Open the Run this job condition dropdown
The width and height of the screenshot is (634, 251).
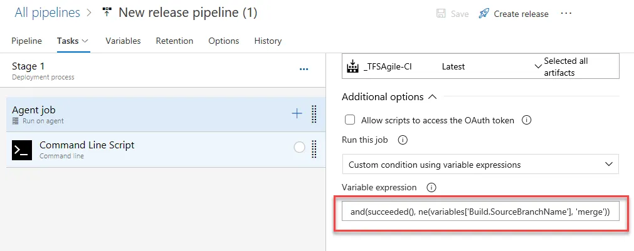[480, 165]
